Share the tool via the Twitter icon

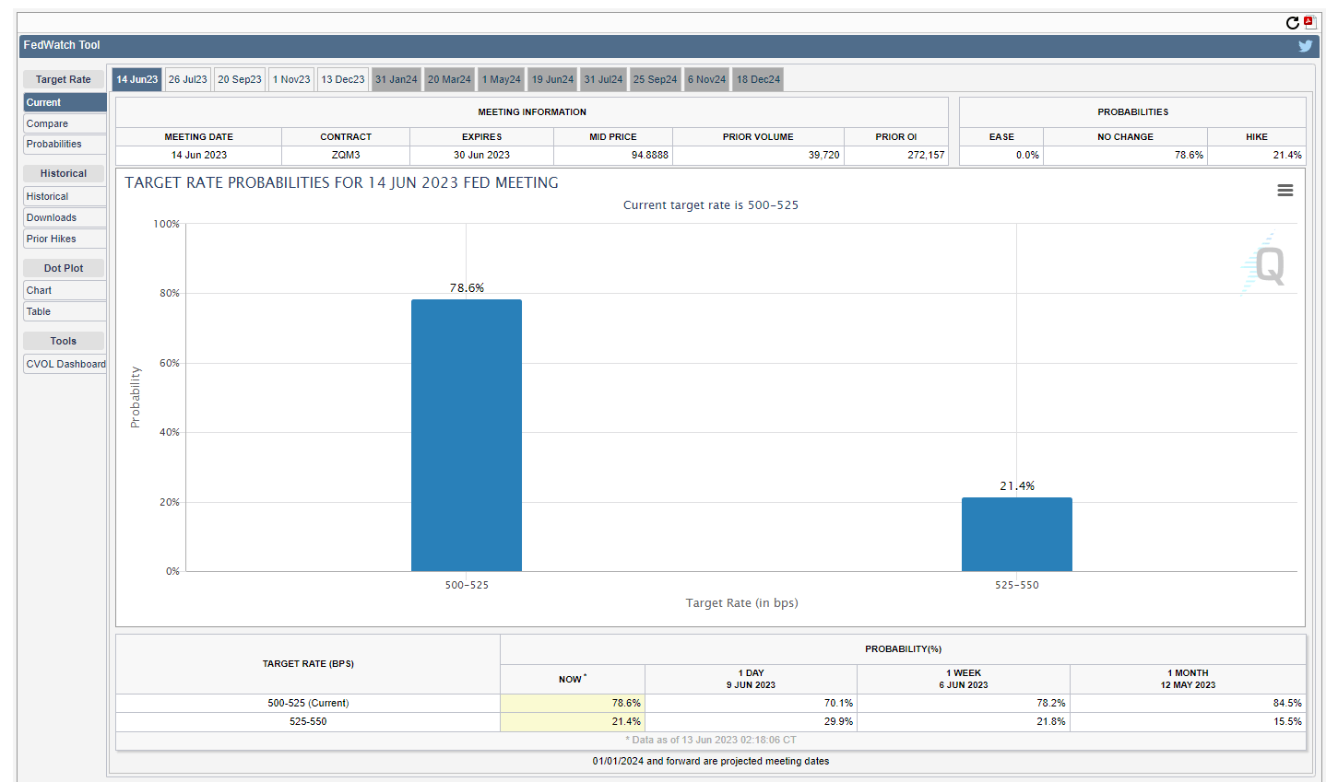coord(1306,45)
